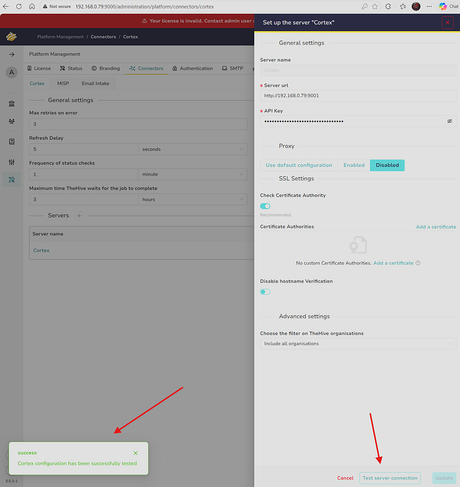Focus maximum job wait time value field

84,199
